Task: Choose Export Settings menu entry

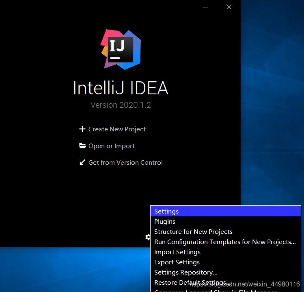Action: (226, 262)
